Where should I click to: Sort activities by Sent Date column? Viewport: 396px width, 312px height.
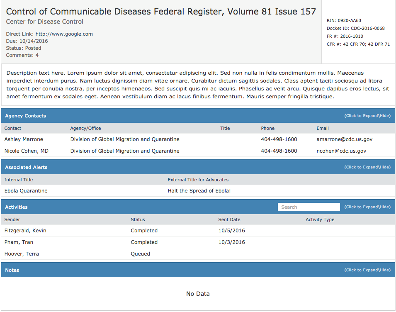pyautogui.click(x=229, y=219)
